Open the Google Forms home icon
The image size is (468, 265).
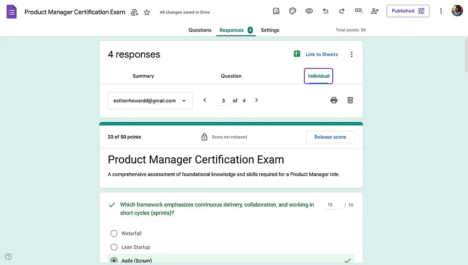[x=11, y=12]
